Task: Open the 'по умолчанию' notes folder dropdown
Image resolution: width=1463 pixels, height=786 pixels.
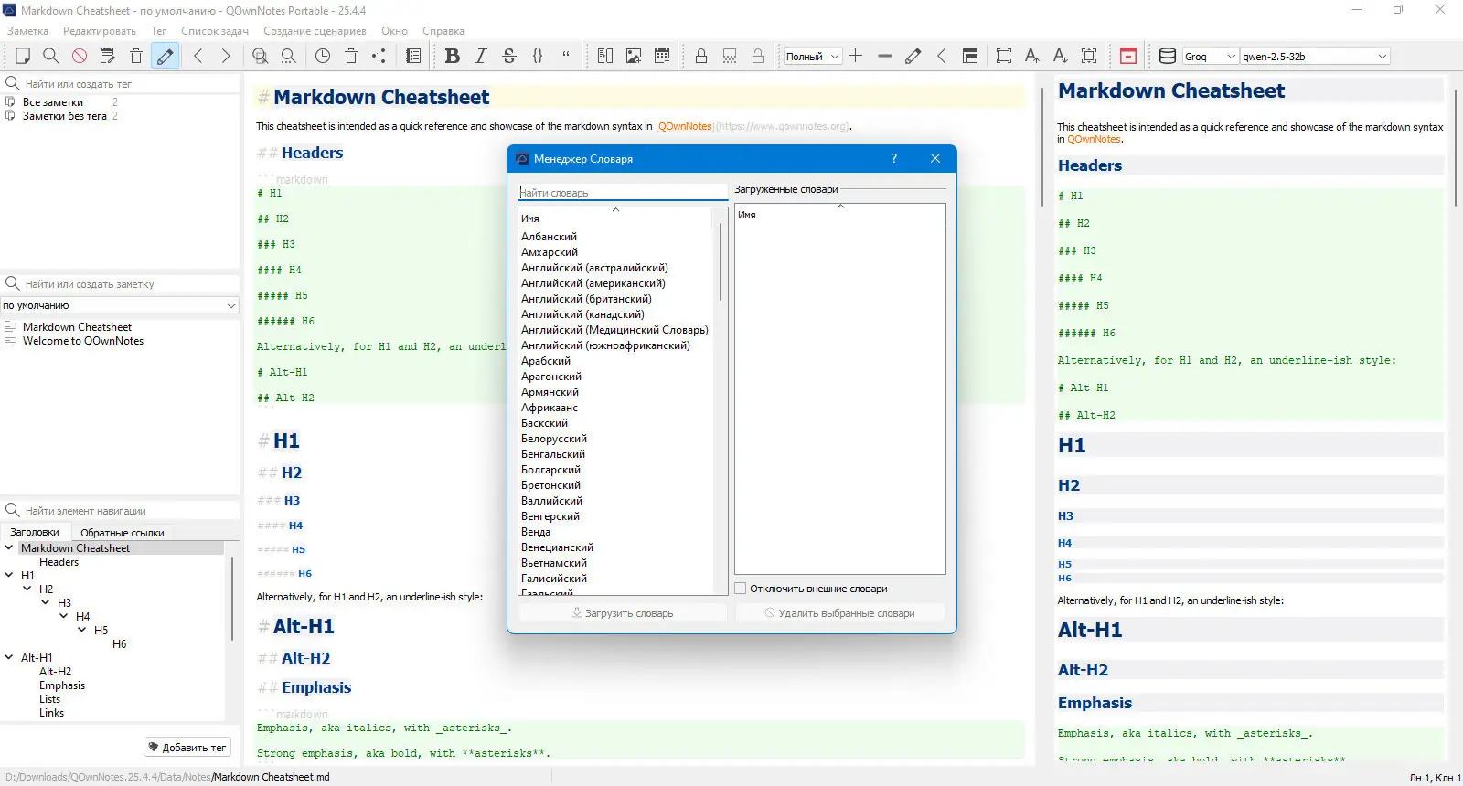Action: (119, 305)
